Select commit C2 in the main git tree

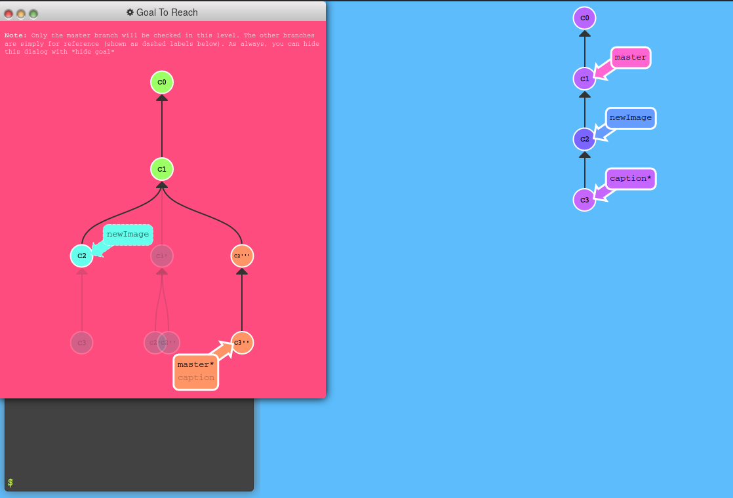tap(583, 139)
